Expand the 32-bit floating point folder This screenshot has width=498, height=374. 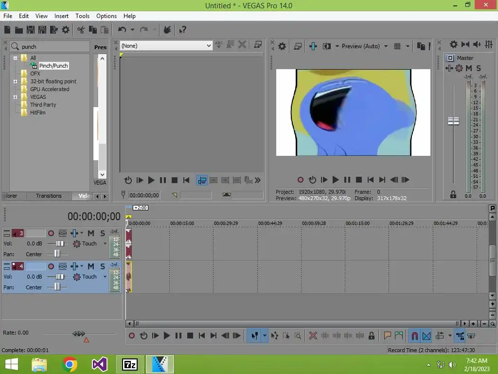coord(15,81)
